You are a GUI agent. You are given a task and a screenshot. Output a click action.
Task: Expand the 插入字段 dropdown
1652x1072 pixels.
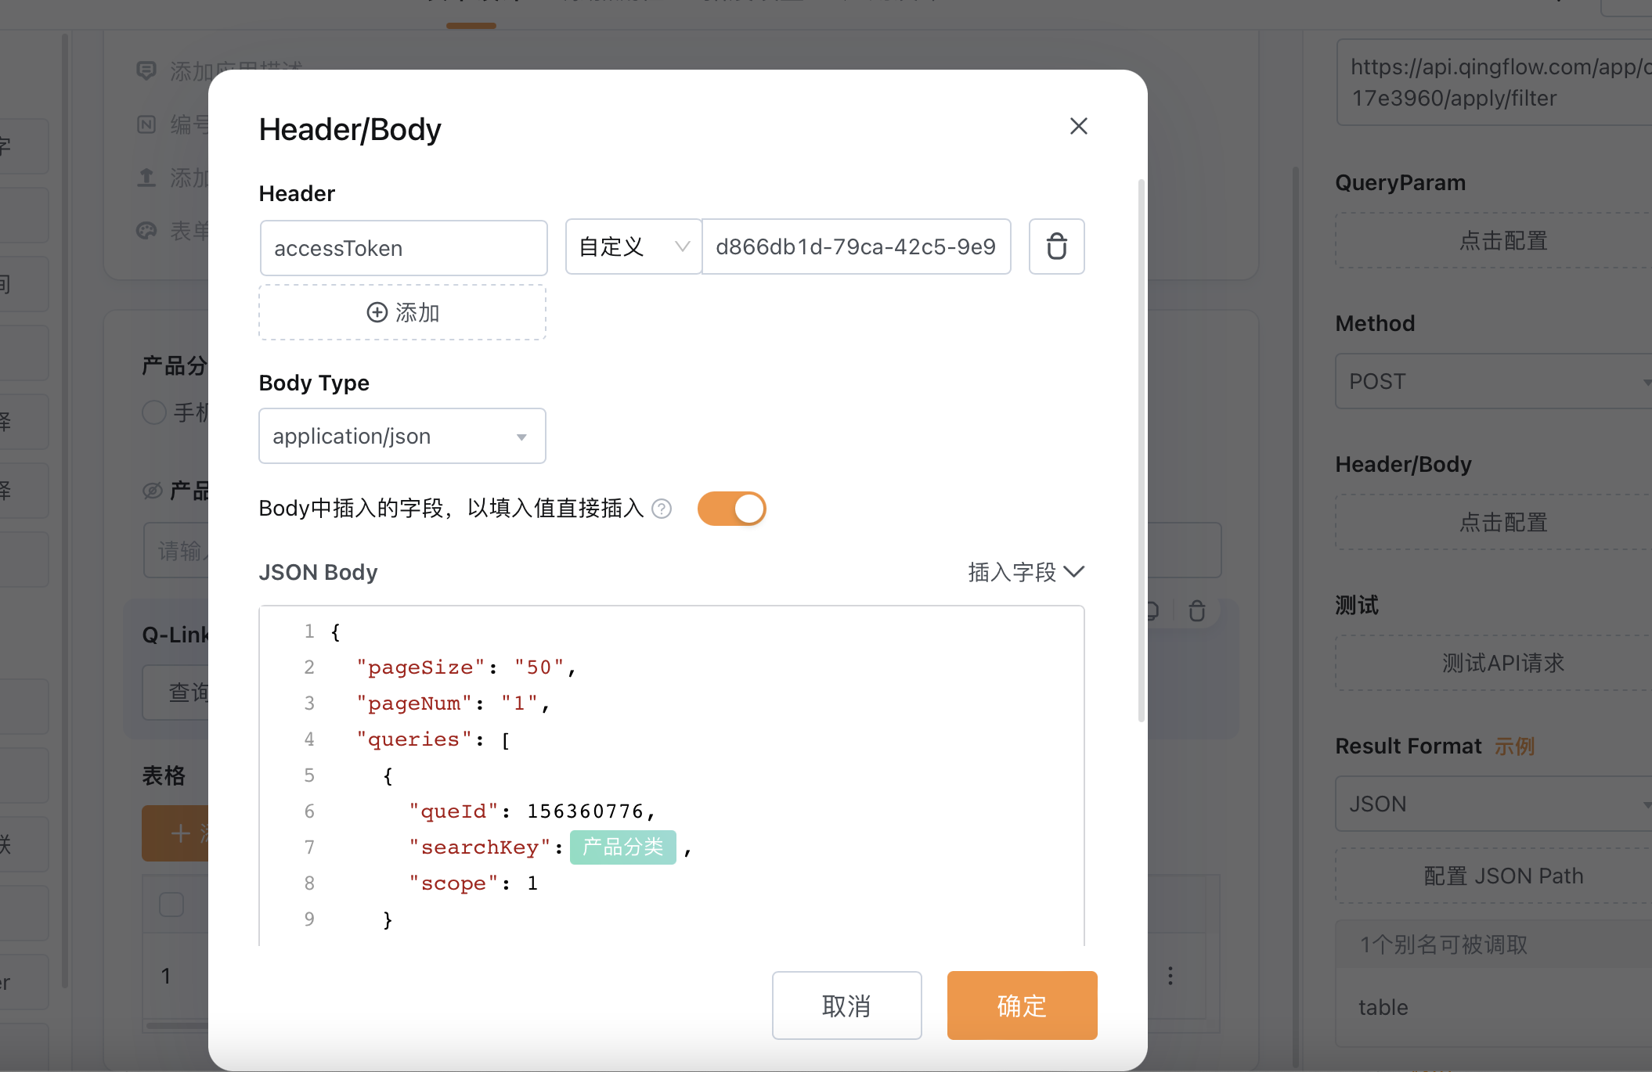point(1026,572)
